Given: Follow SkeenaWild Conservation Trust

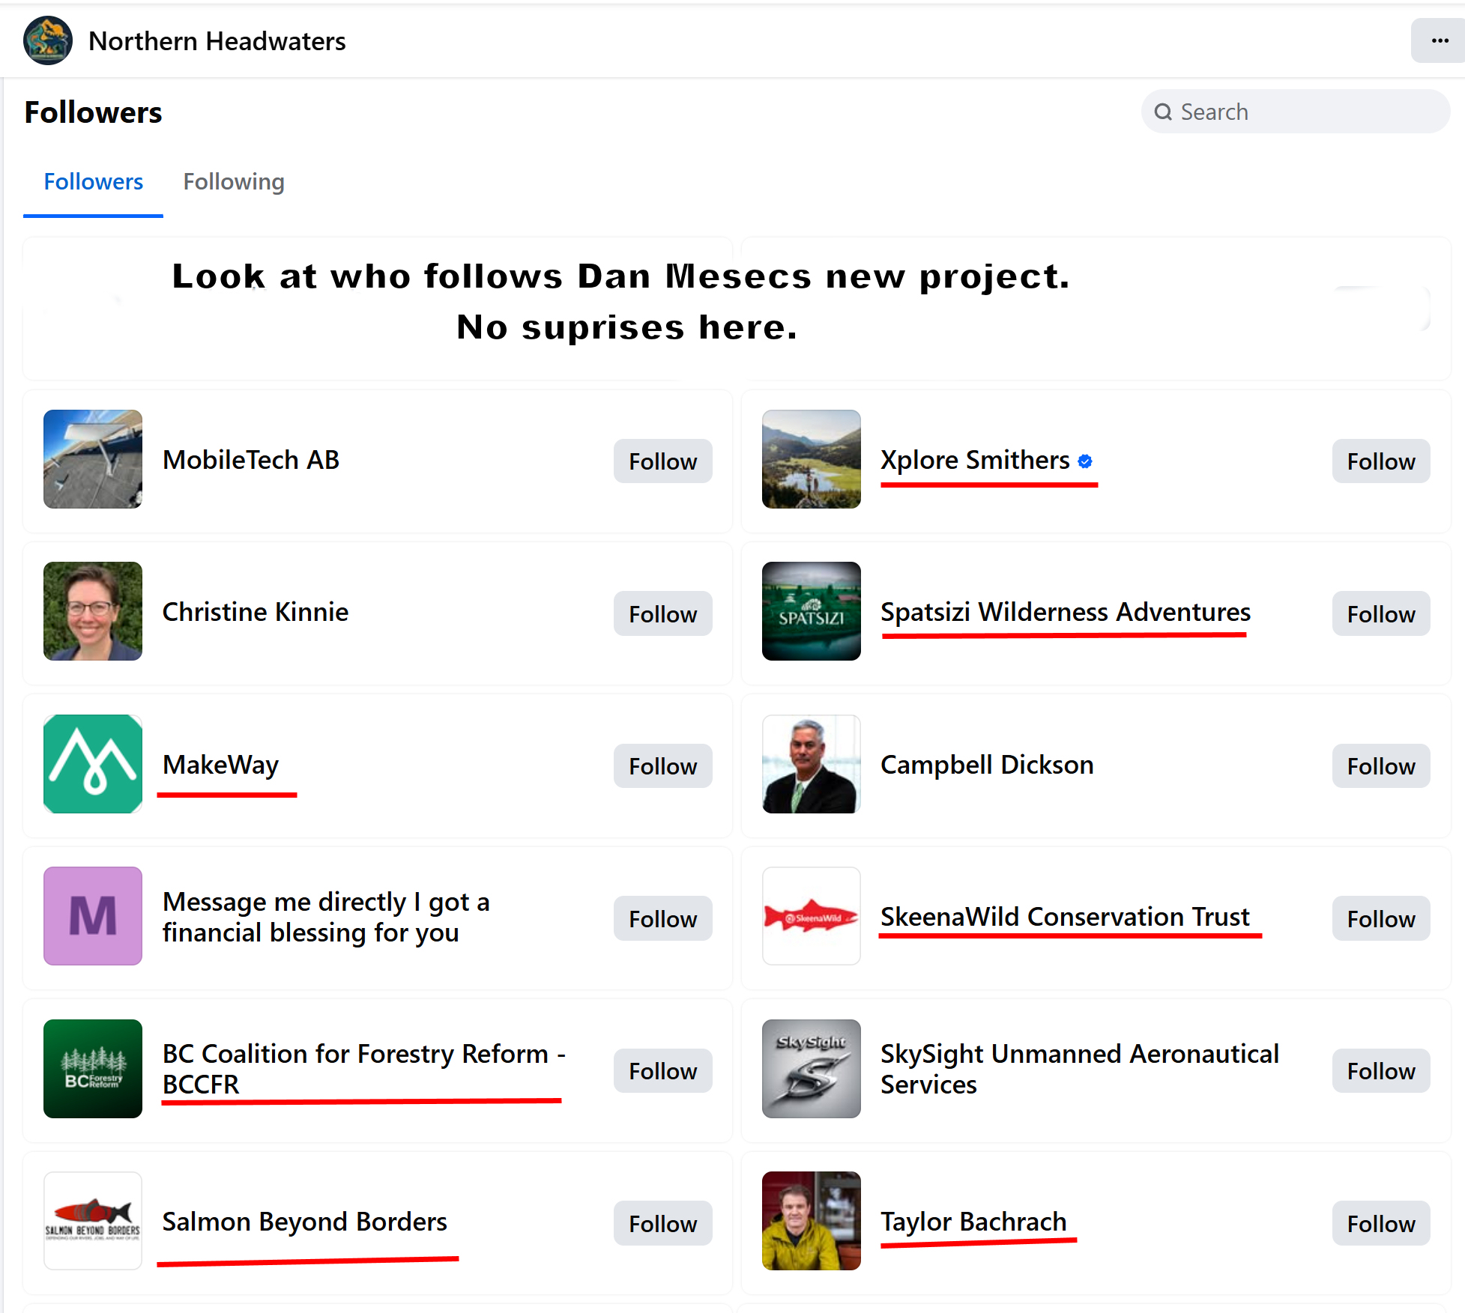Looking at the screenshot, I should tap(1381, 919).
